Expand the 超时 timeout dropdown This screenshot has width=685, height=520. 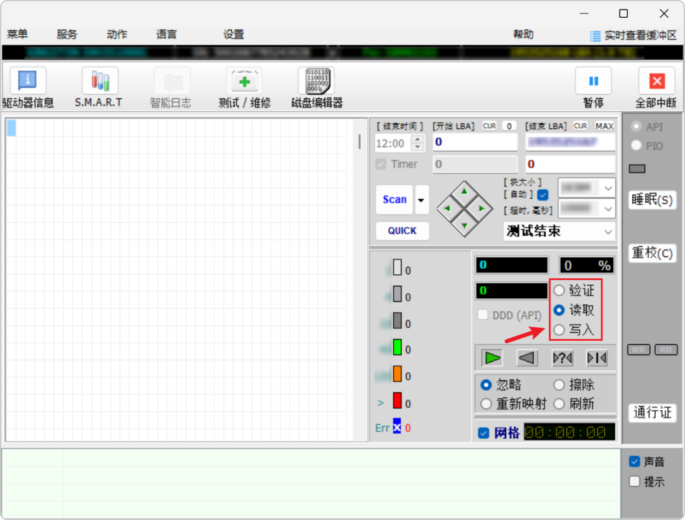point(608,209)
